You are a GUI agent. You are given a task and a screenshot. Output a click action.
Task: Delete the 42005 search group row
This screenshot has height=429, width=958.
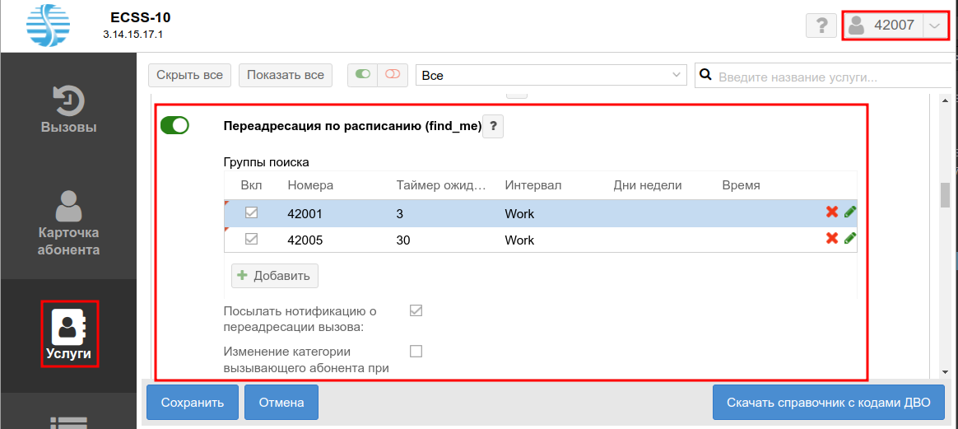tap(832, 239)
